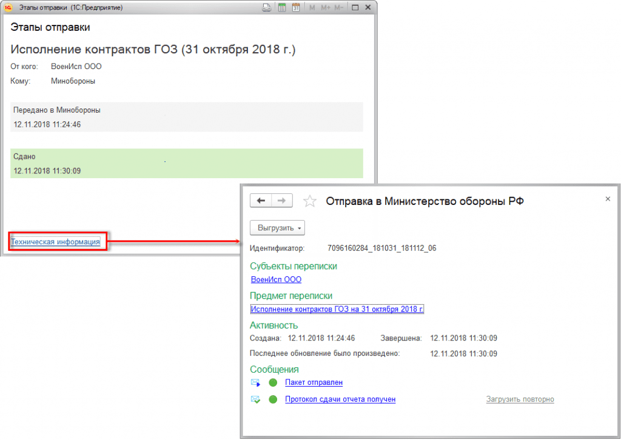Click the Активность heading
Image resolution: width=621 pixels, height=440 pixels.
[x=274, y=325]
